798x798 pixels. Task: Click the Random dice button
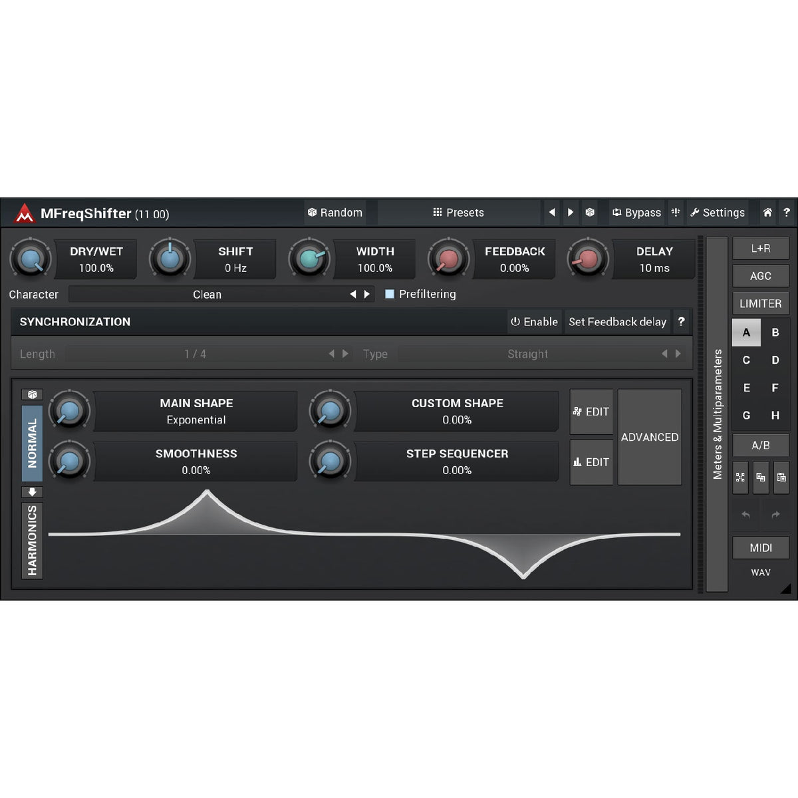pyautogui.click(x=335, y=213)
